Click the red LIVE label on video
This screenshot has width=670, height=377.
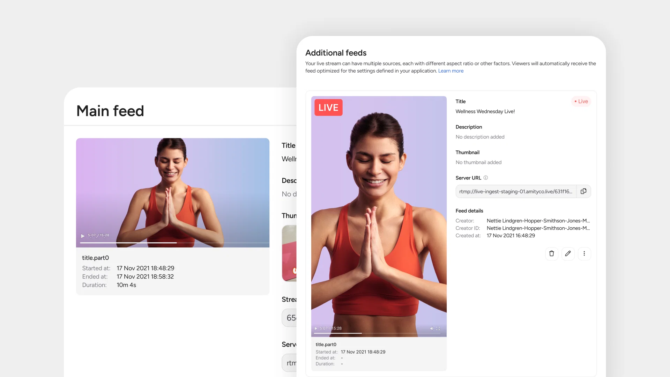pos(328,108)
